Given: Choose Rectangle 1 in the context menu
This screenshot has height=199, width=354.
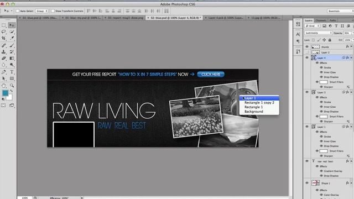Looking at the screenshot, I should coord(259,107).
